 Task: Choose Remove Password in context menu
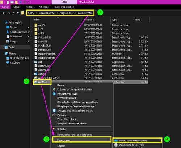(x=67, y=98)
